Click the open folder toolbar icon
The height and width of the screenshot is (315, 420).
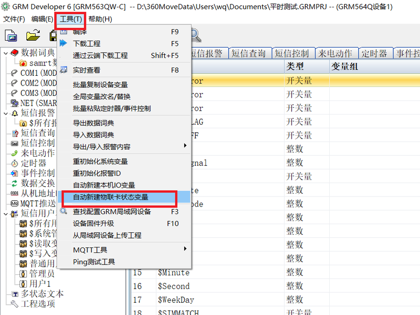(33, 35)
